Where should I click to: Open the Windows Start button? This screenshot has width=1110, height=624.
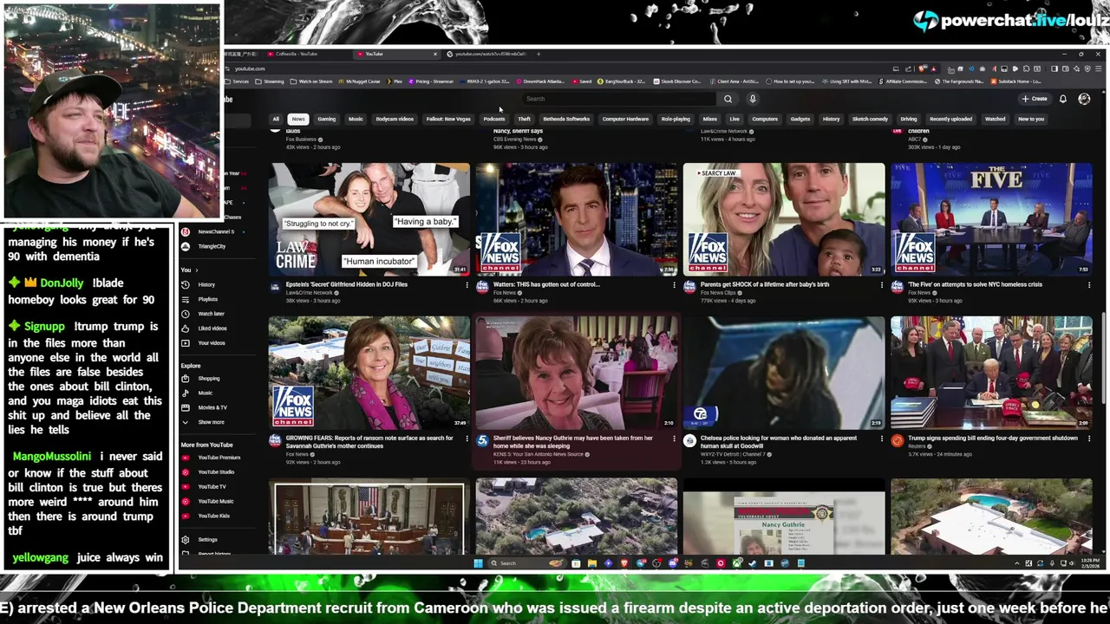coord(478,563)
